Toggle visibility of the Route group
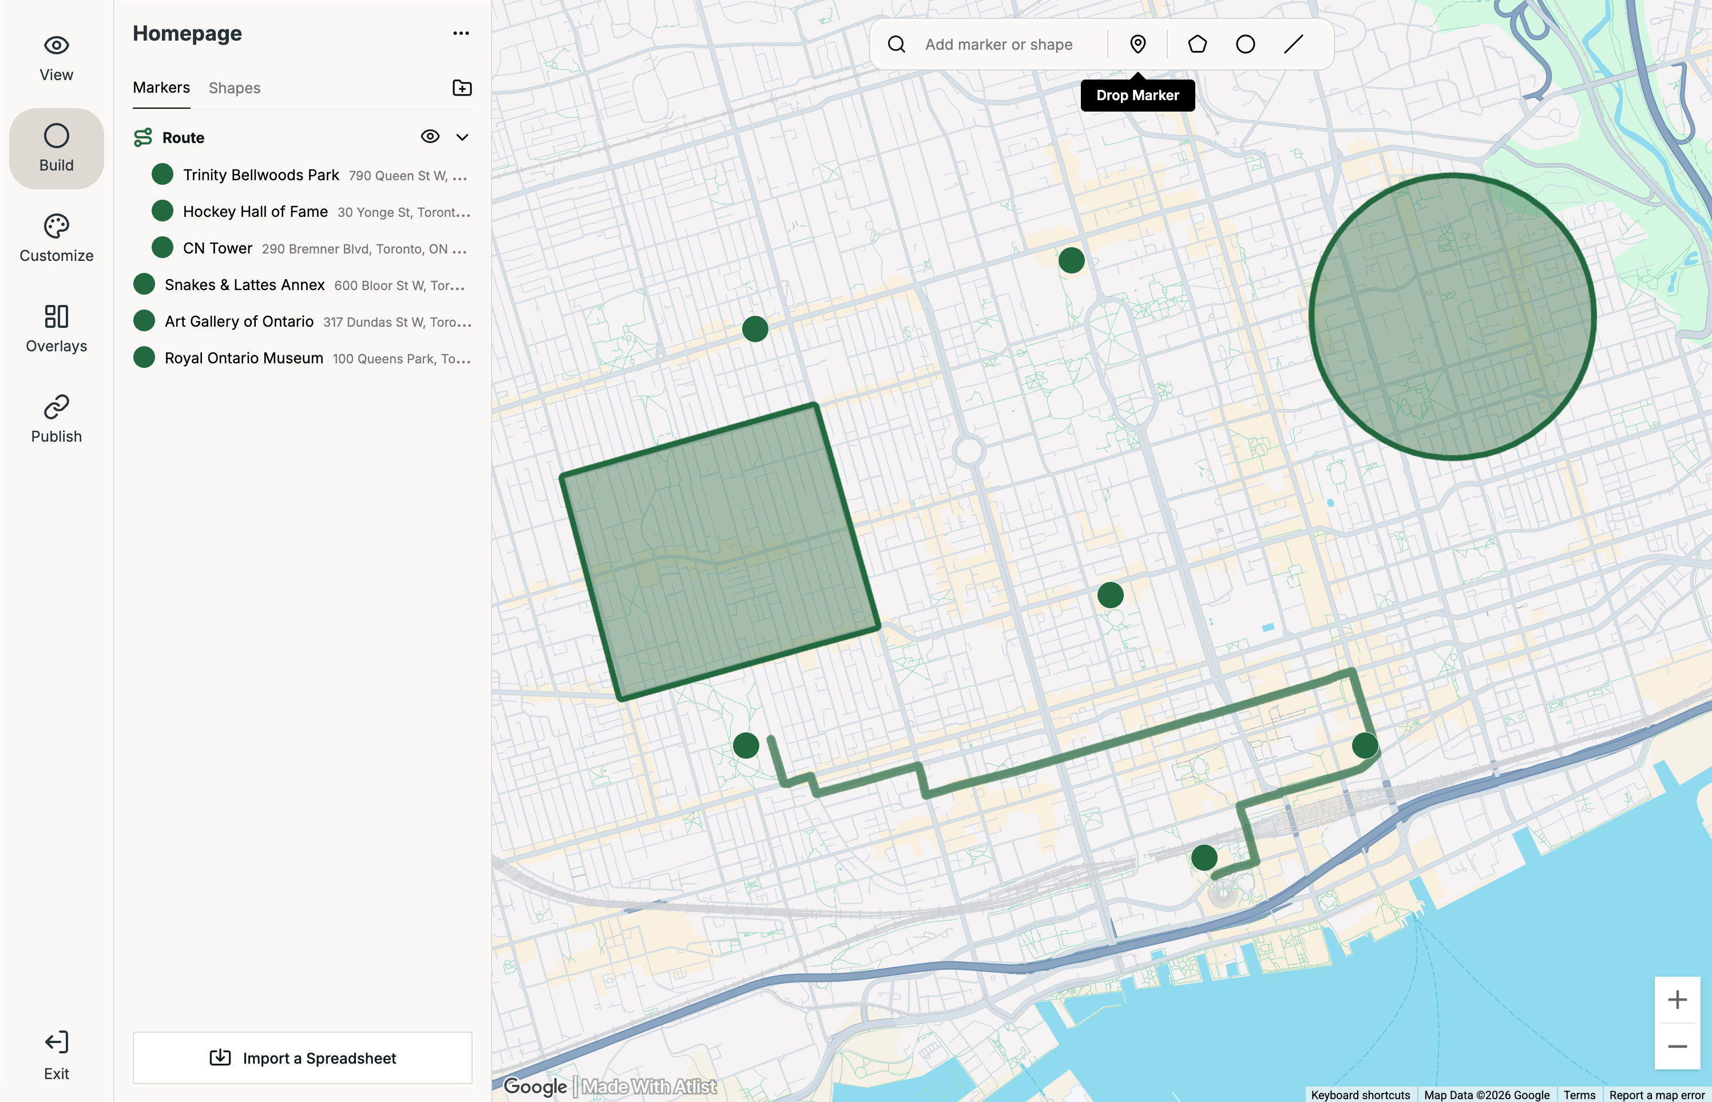The image size is (1712, 1102). pos(430,137)
